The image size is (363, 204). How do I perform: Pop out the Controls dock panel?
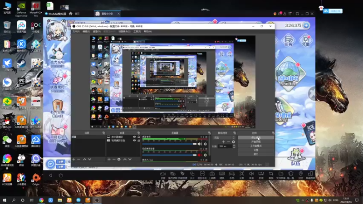click(x=273, y=133)
